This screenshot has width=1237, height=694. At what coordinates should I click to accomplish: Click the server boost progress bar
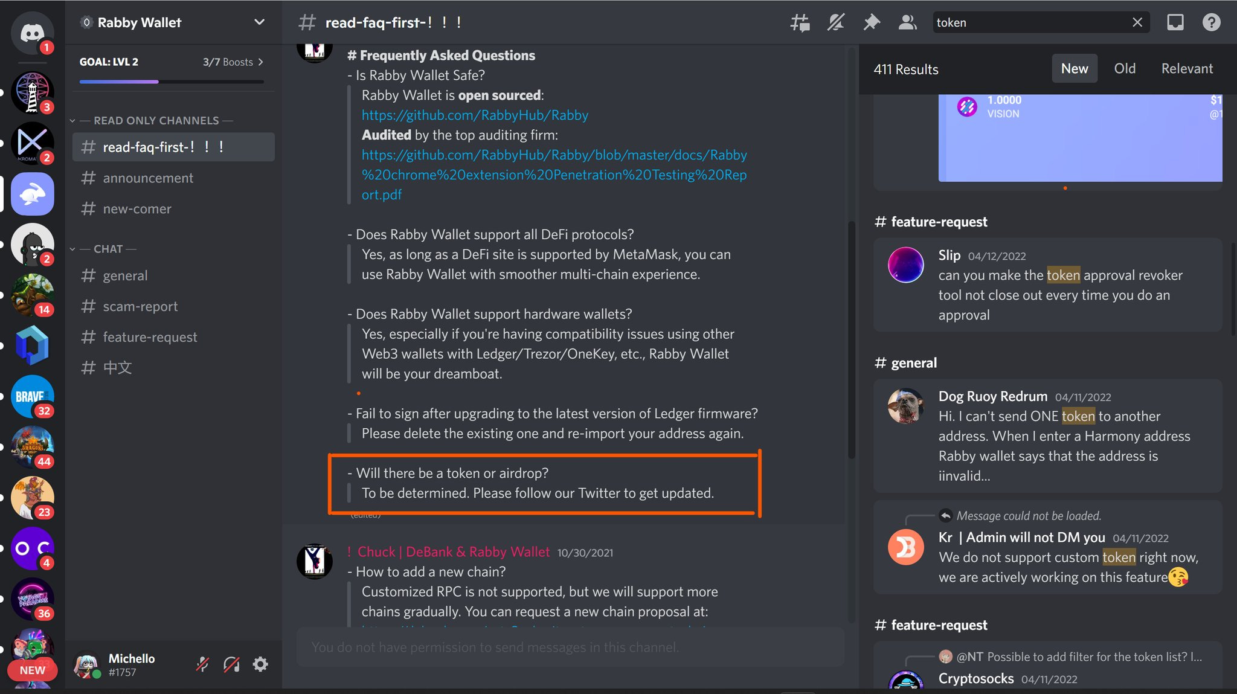pos(172,82)
